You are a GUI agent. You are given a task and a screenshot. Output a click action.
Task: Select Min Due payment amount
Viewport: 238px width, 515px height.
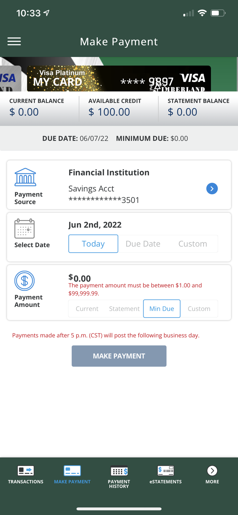tap(162, 309)
